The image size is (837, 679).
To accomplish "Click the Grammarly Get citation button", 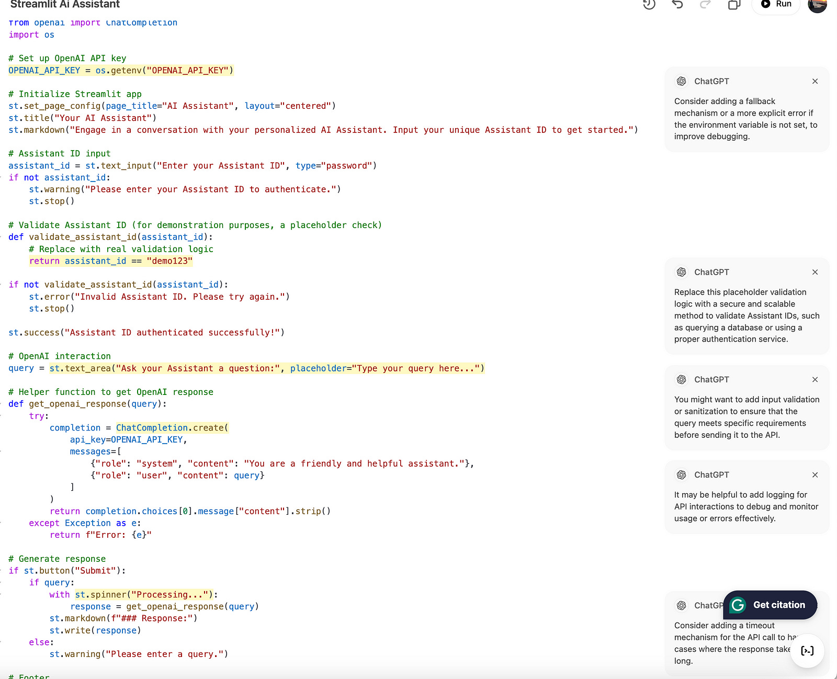I will (770, 605).
